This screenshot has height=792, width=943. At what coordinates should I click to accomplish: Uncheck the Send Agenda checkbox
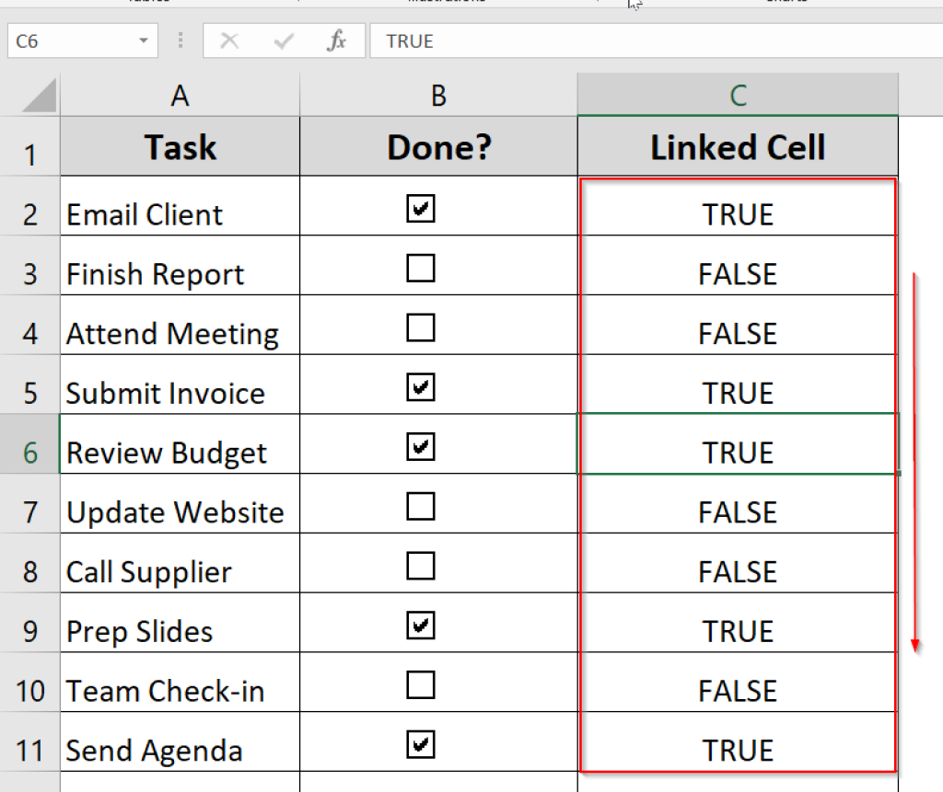(x=420, y=743)
